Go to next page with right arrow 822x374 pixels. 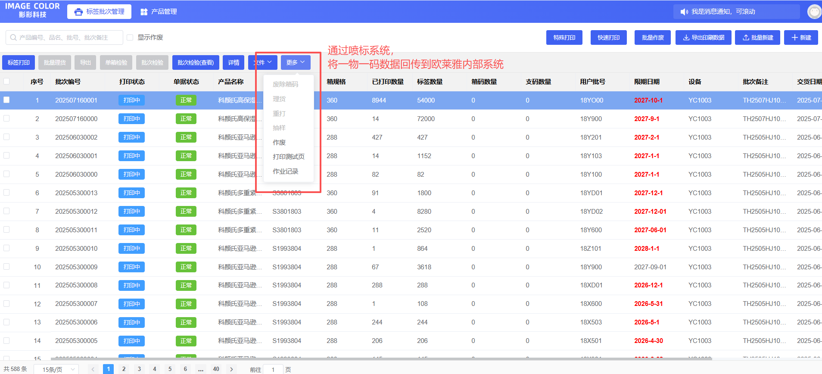(x=231, y=369)
